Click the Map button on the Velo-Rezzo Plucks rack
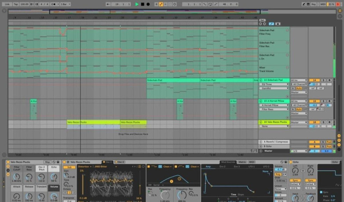344x202 pixels. pos(47,162)
